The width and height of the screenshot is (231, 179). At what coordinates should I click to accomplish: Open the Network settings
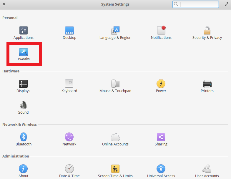click(x=69, y=140)
